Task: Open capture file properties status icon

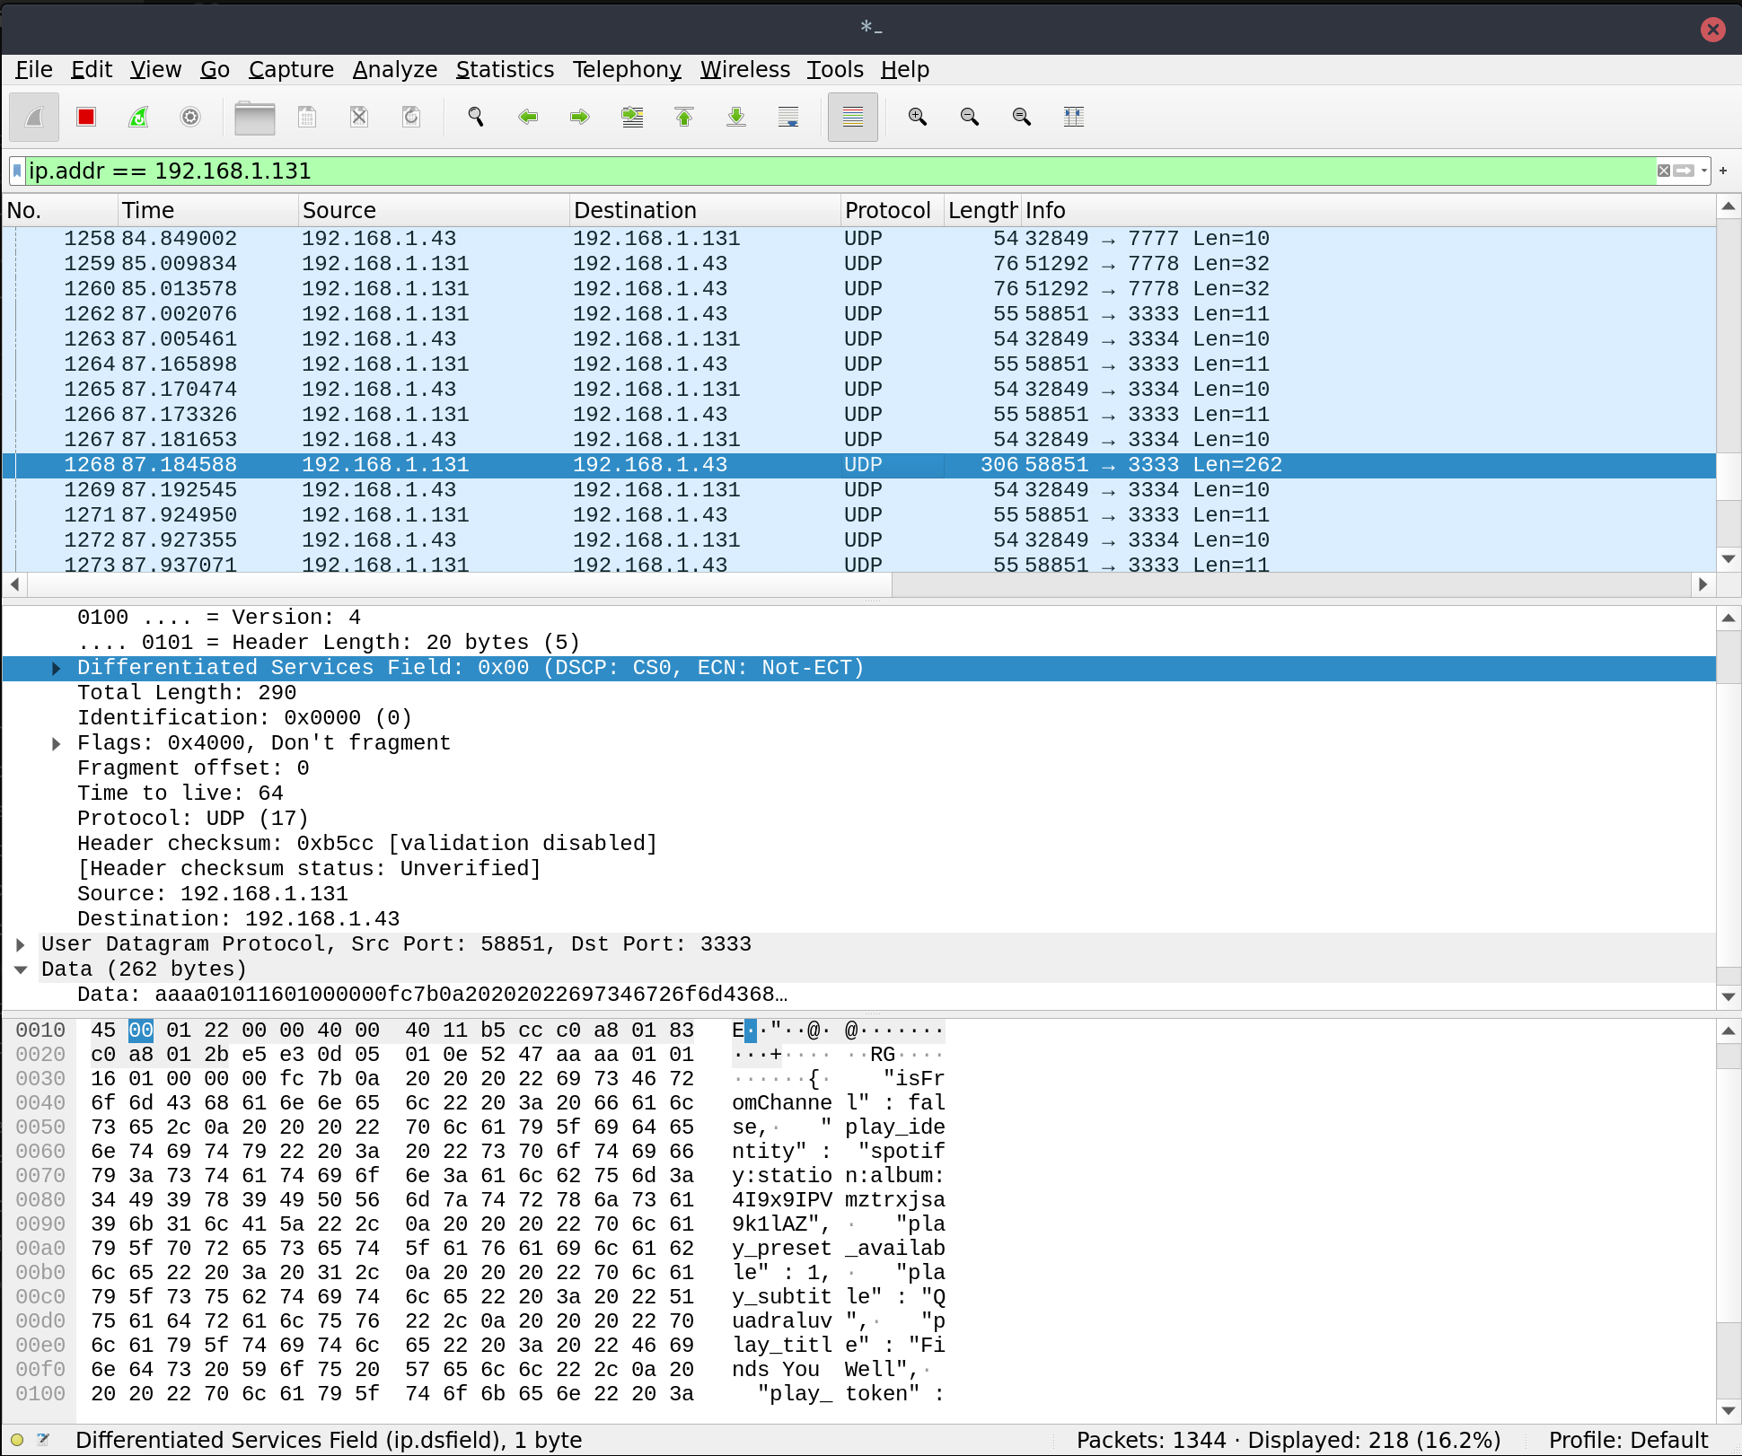Action: 43,1440
